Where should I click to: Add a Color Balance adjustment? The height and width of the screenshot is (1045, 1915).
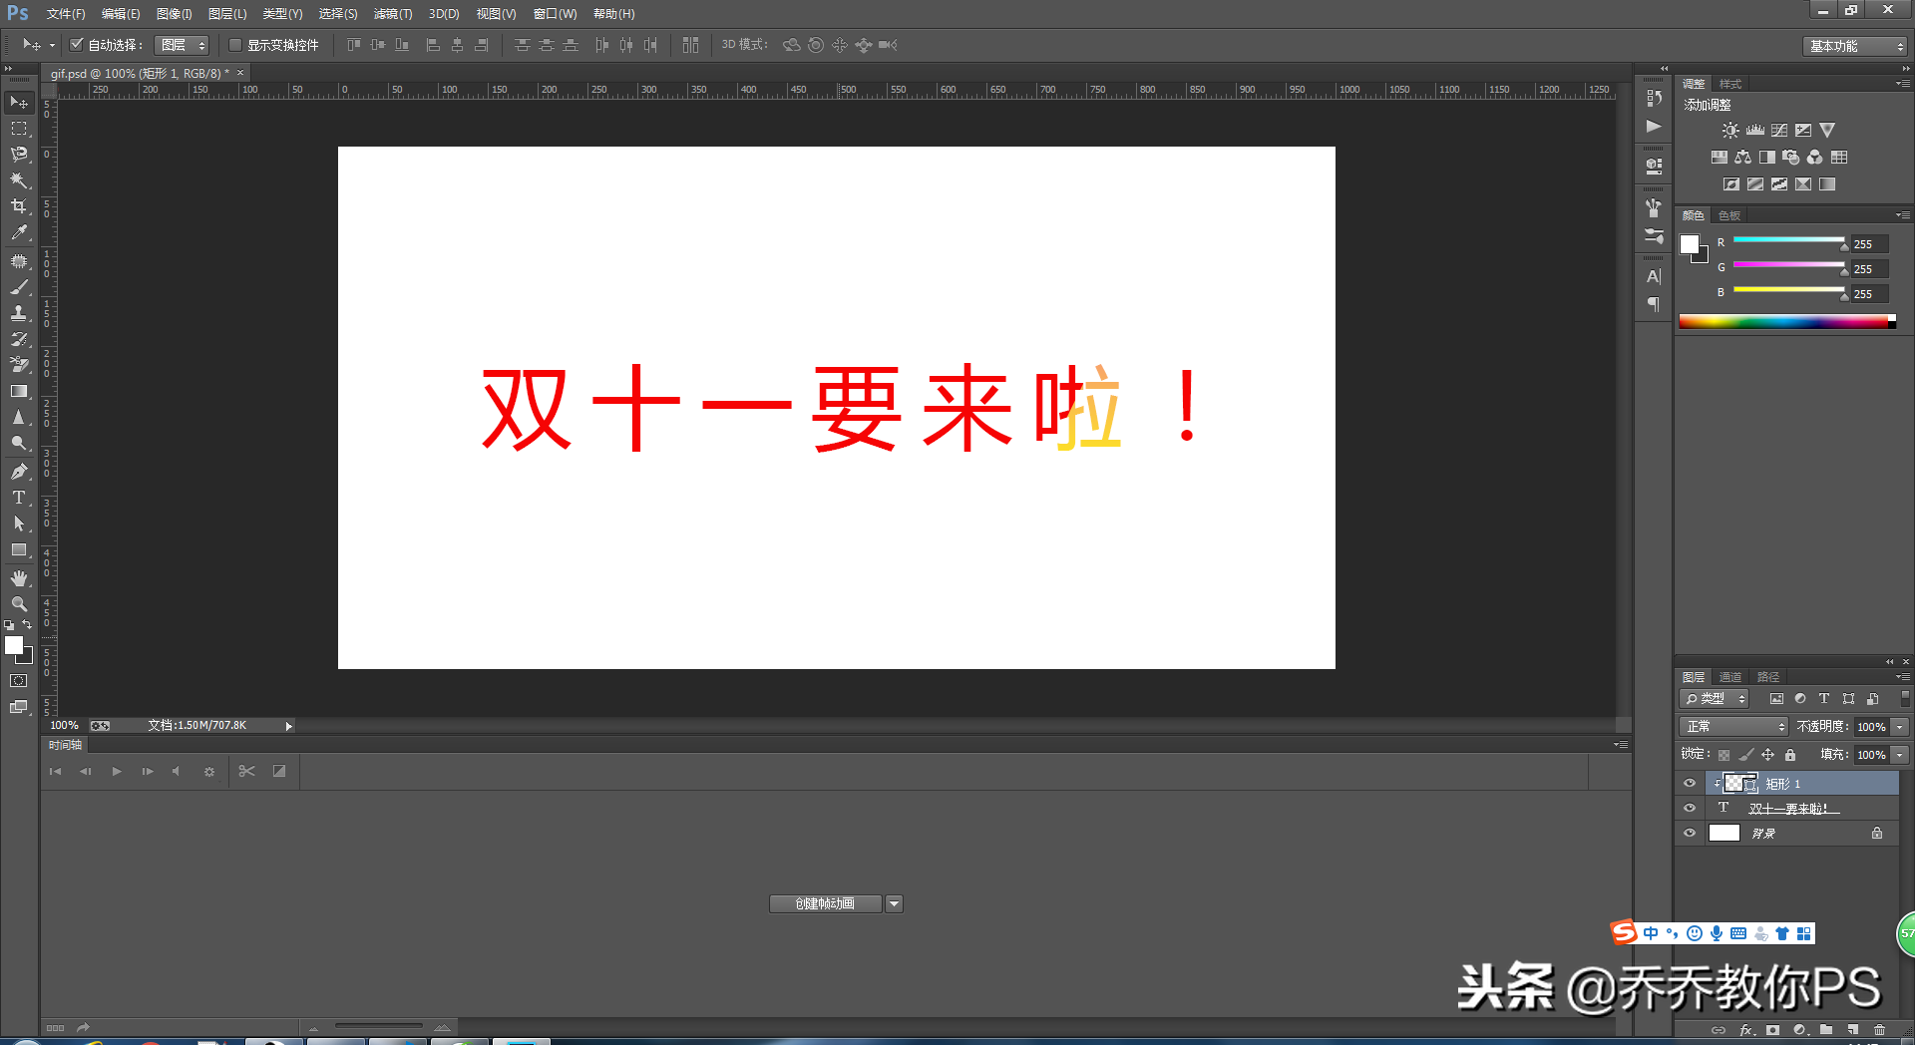1743,158
